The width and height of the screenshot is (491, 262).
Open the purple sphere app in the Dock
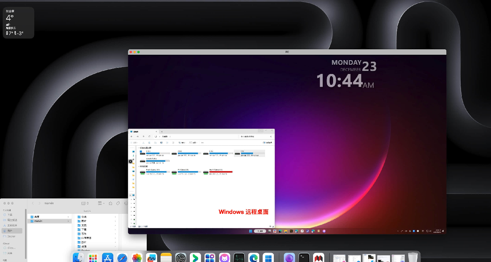(x=289, y=258)
